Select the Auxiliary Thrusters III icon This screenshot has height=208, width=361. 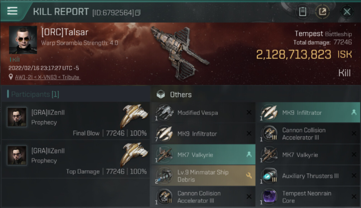269,176
